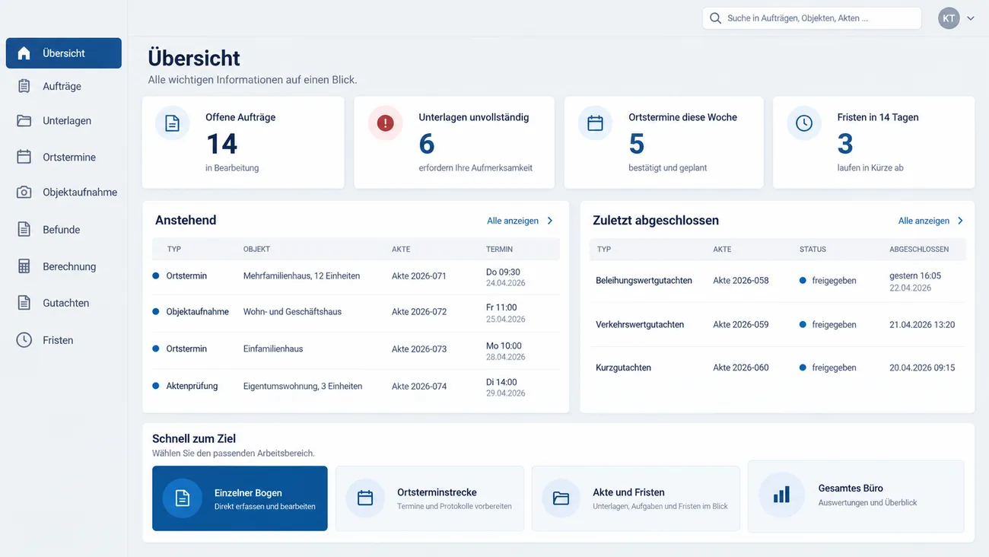Select row Mehrfamilienhaus, 12 Einheiten

[x=356, y=277]
